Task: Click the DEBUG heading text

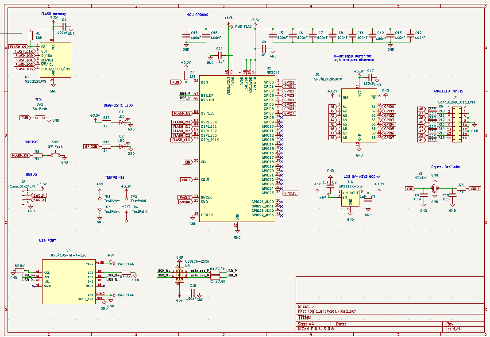Action: pos(31,174)
